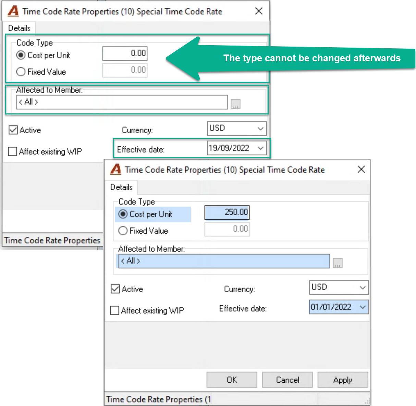This screenshot has width=416, height=406.
Task: Tick Affect existing WIP in front window
Action: point(114,310)
